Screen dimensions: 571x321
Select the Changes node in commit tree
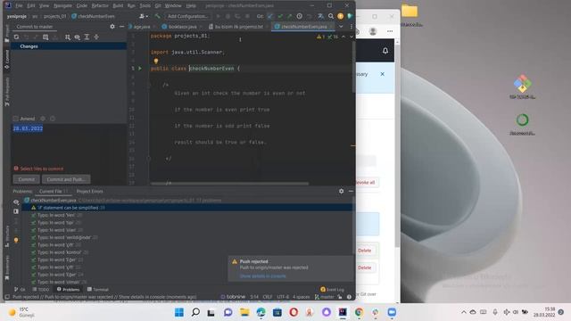69,46
